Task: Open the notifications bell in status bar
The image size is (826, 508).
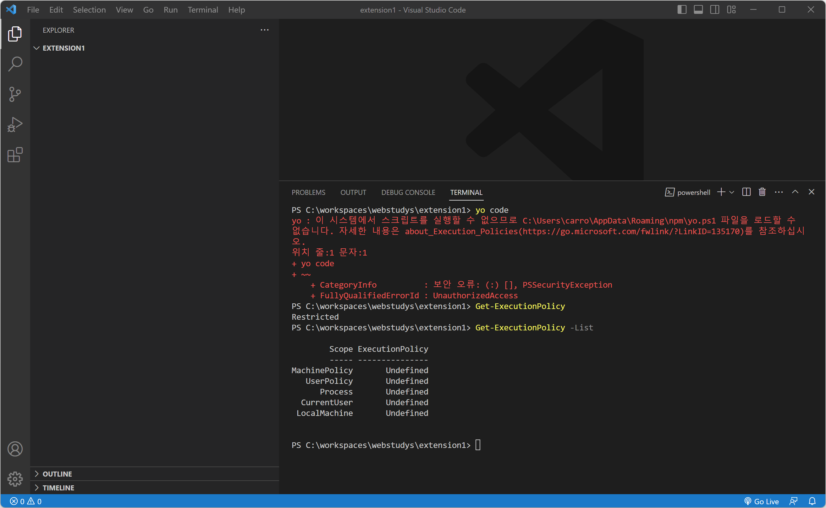Action: [812, 501]
